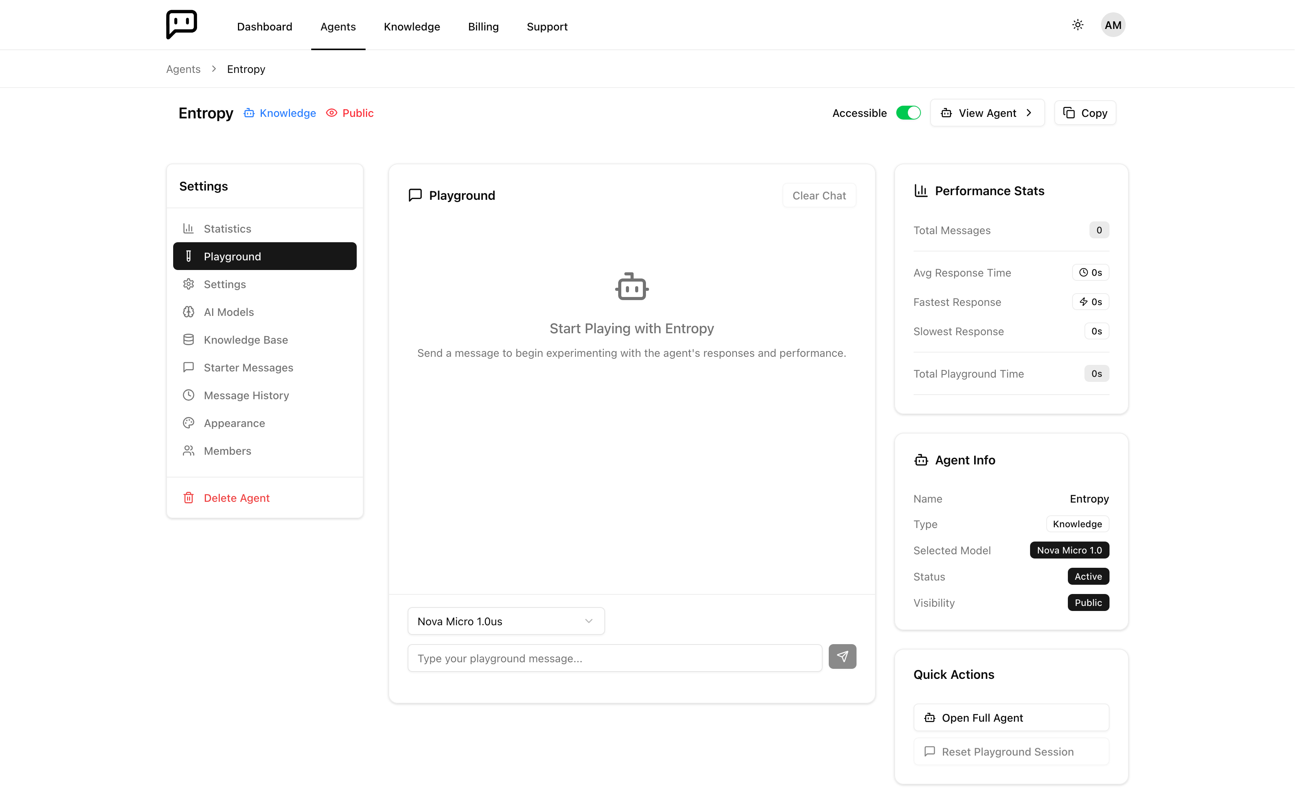The image size is (1295, 810).
Task: Open the Support nav tab
Action: (547, 27)
